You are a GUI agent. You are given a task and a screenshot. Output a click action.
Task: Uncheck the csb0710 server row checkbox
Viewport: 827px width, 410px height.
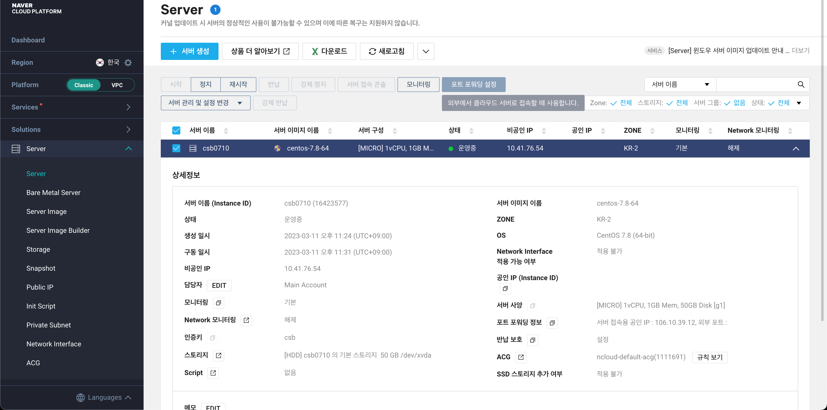(176, 148)
